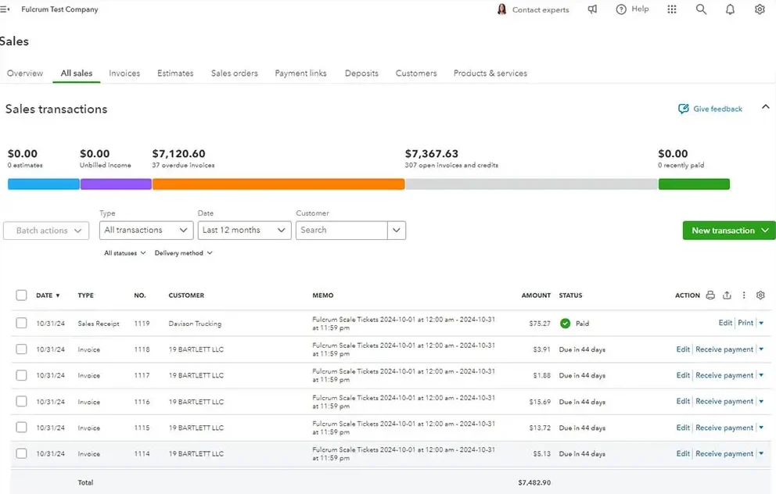
Task: Click the green New transaction button
Action: coord(727,230)
